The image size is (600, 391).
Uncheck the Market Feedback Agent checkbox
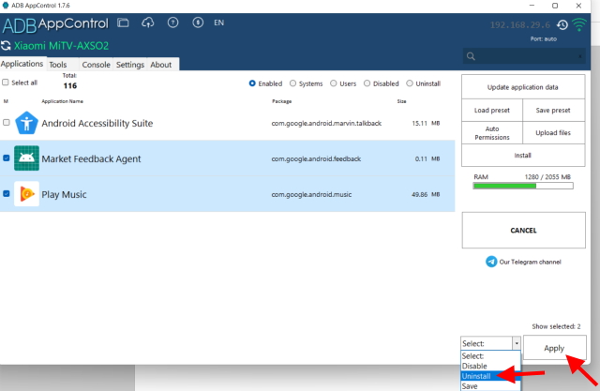(7, 158)
